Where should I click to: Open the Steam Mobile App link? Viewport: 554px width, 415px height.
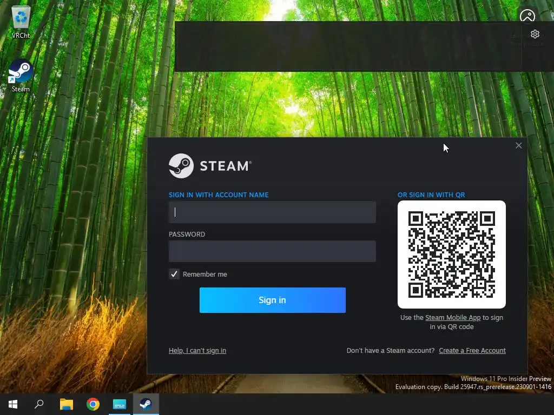[x=453, y=317]
